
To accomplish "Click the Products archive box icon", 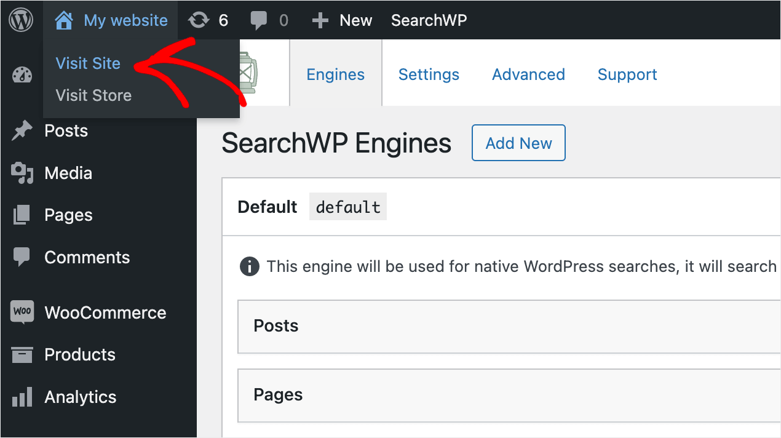I will (x=22, y=355).
